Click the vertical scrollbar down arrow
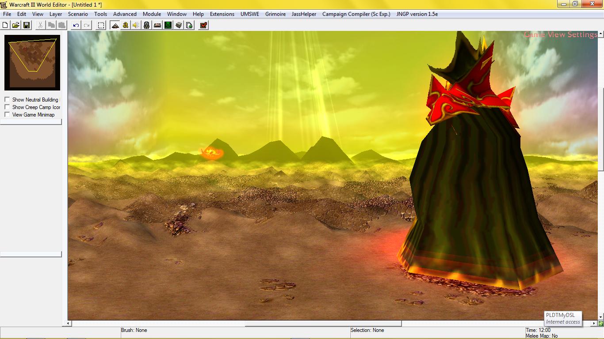 [x=601, y=317]
